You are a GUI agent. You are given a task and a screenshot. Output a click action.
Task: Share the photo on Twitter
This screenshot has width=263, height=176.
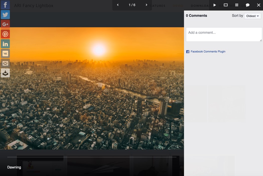(x=5, y=14)
